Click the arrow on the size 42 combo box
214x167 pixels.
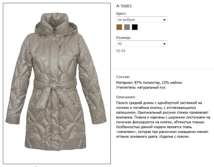[164, 44]
